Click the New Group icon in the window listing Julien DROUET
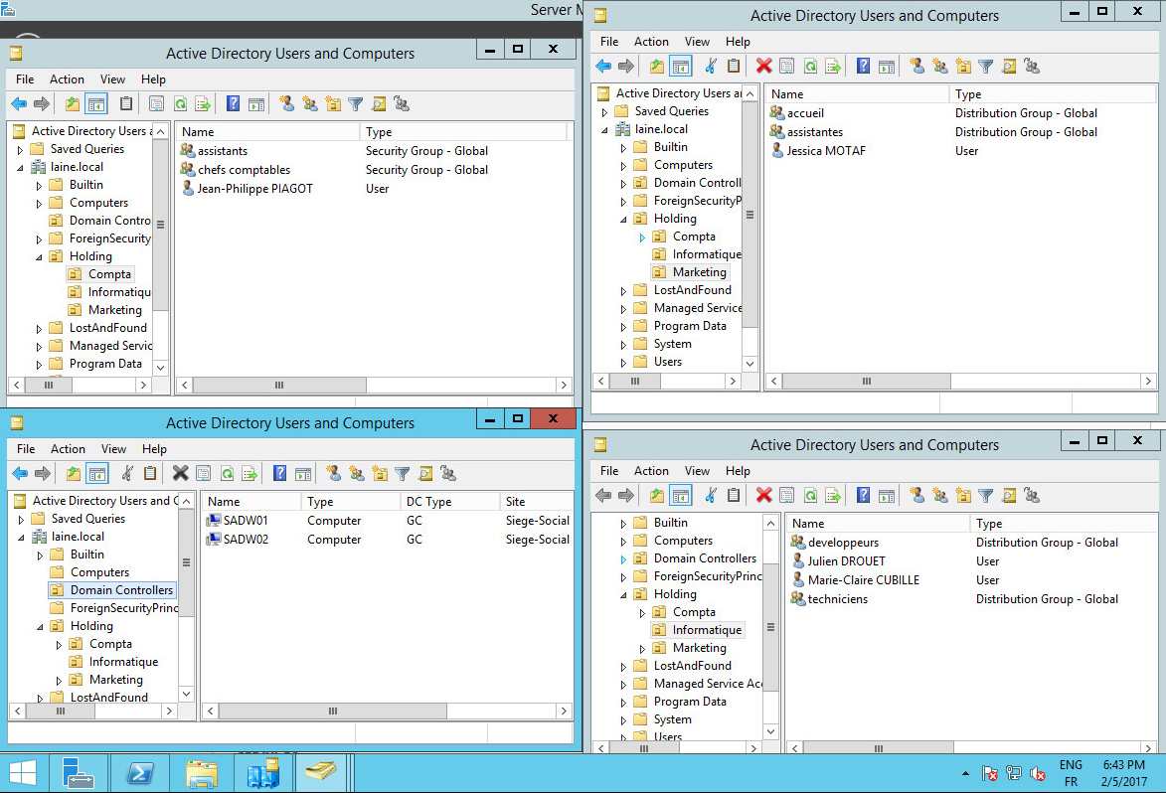 [x=940, y=496]
